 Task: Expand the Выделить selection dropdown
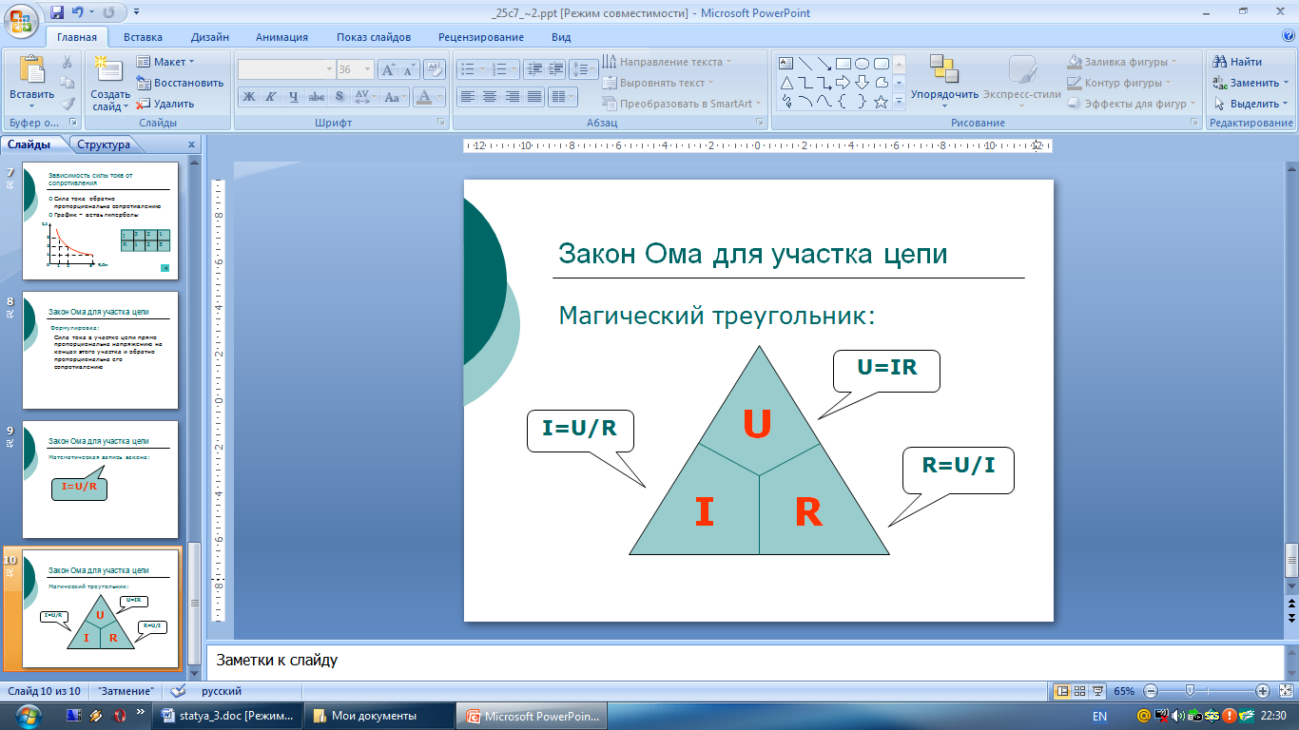[x=1251, y=104]
